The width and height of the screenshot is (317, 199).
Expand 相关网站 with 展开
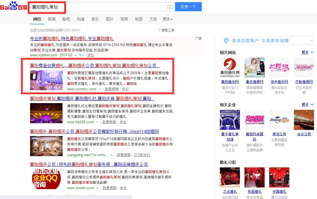[x=308, y=52]
